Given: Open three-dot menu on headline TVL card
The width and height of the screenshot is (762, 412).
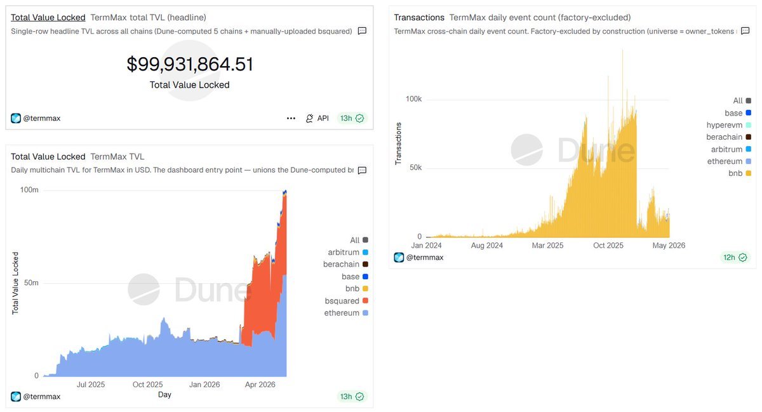Looking at the screenshot, I should tap(291, 118).
